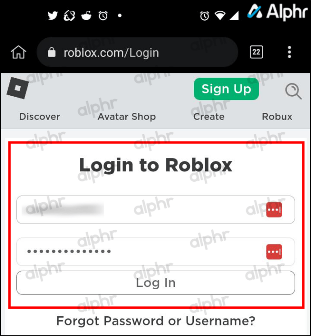Select the Create navigation item
Image resolution: width=311 pixels, height=336 pixels.
pyautogui.click(x=209, y=117)
